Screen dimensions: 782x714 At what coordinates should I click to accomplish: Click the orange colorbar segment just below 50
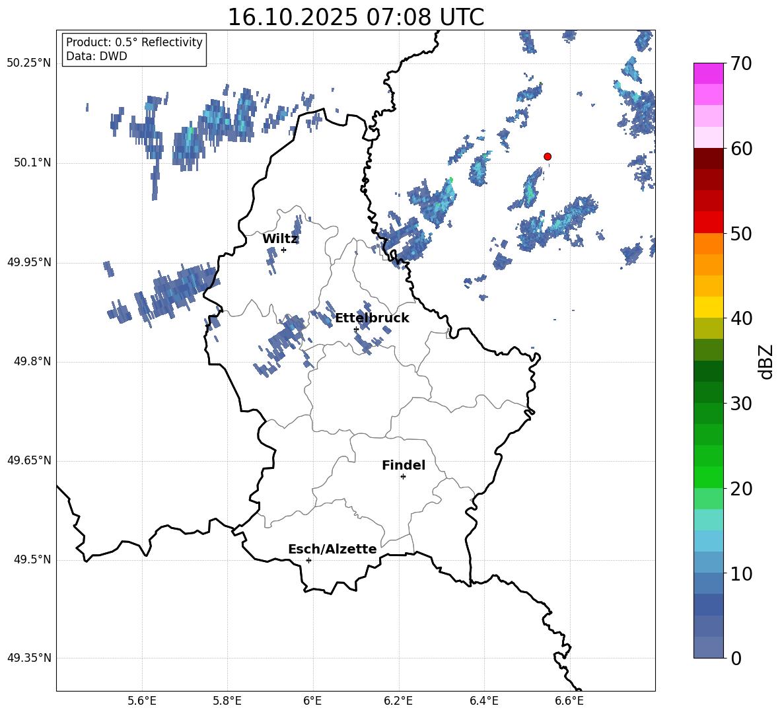709,244
